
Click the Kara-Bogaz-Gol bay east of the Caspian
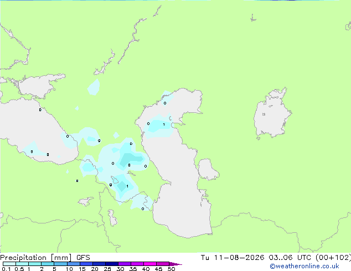pyautogui.click(x=207, y=169)
